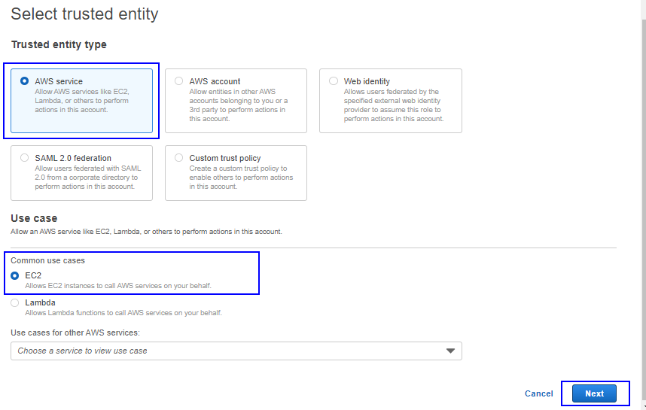Click 'Allows users federated by the specified' description

(394, 105)
